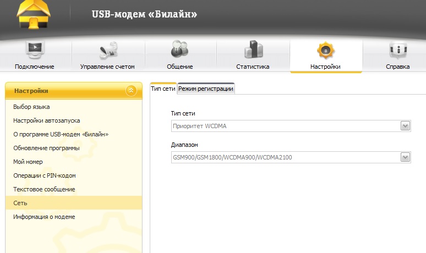Select the Сеть sidebar item

click(74, 203)
